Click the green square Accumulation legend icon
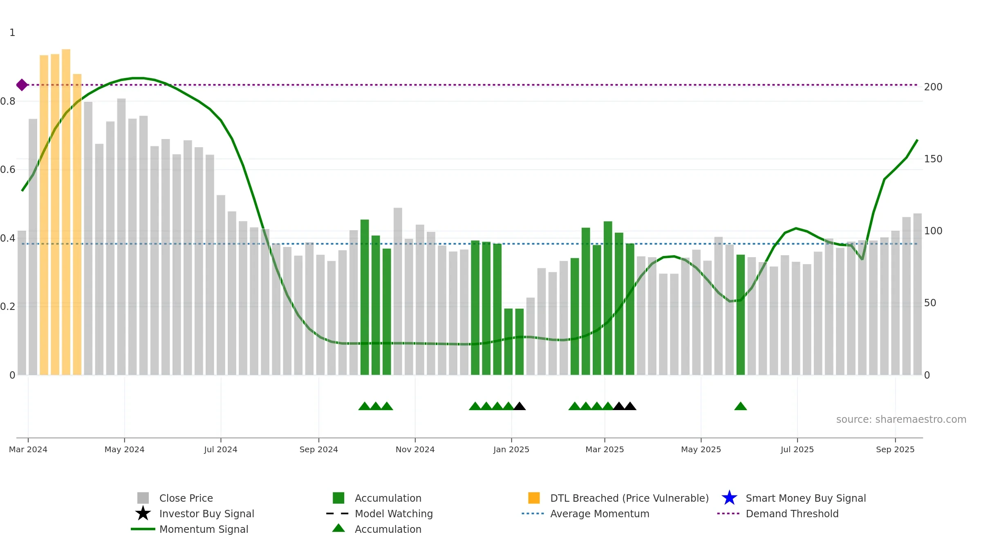981x552 pixels. pos(338,498)
